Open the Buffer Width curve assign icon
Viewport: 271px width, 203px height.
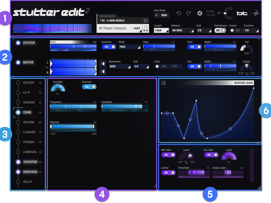coord(234,62)
